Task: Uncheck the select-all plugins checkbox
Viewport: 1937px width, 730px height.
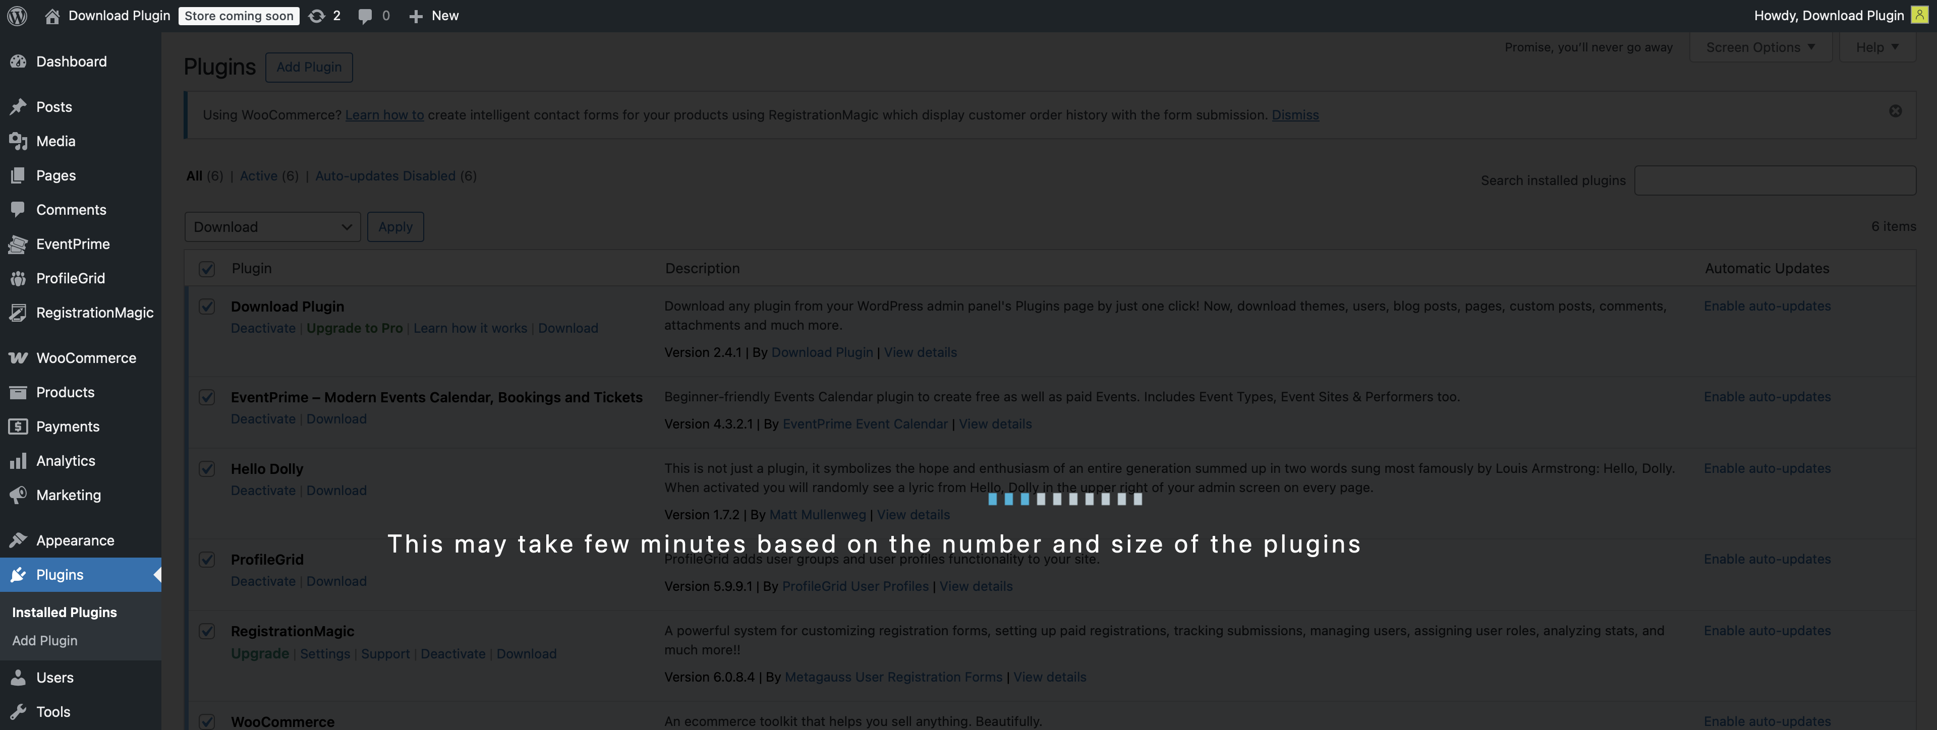Action: click(x=207, y=269)
